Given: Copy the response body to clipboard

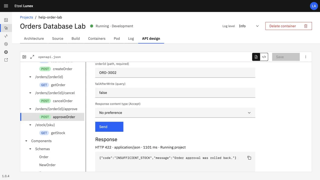Looking at the screenshot, I should tap(249, 158).
